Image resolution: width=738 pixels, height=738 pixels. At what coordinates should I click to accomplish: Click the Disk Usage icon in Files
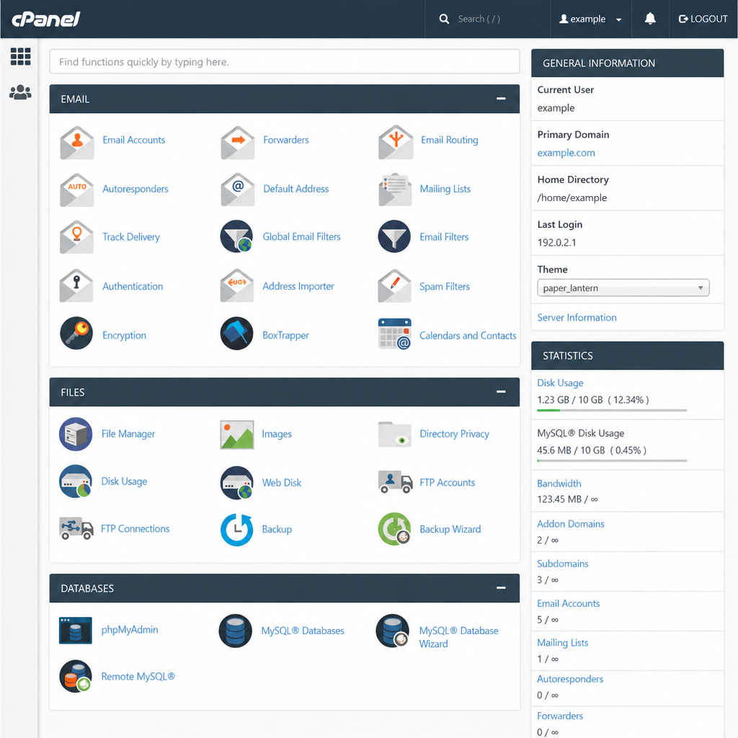pyautogui.click(x=75, y=481)
